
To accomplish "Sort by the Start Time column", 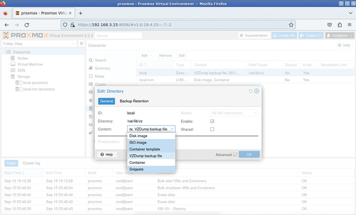I will click(x=23, y=172).
